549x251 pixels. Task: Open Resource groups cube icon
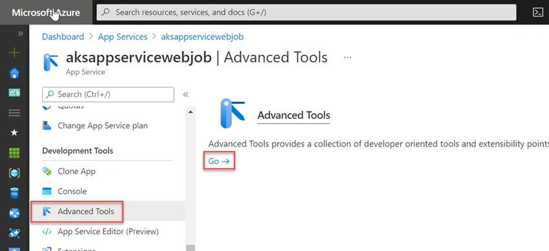14,173
